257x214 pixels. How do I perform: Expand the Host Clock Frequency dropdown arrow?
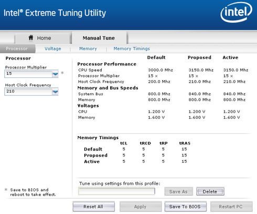pos(55,92)
